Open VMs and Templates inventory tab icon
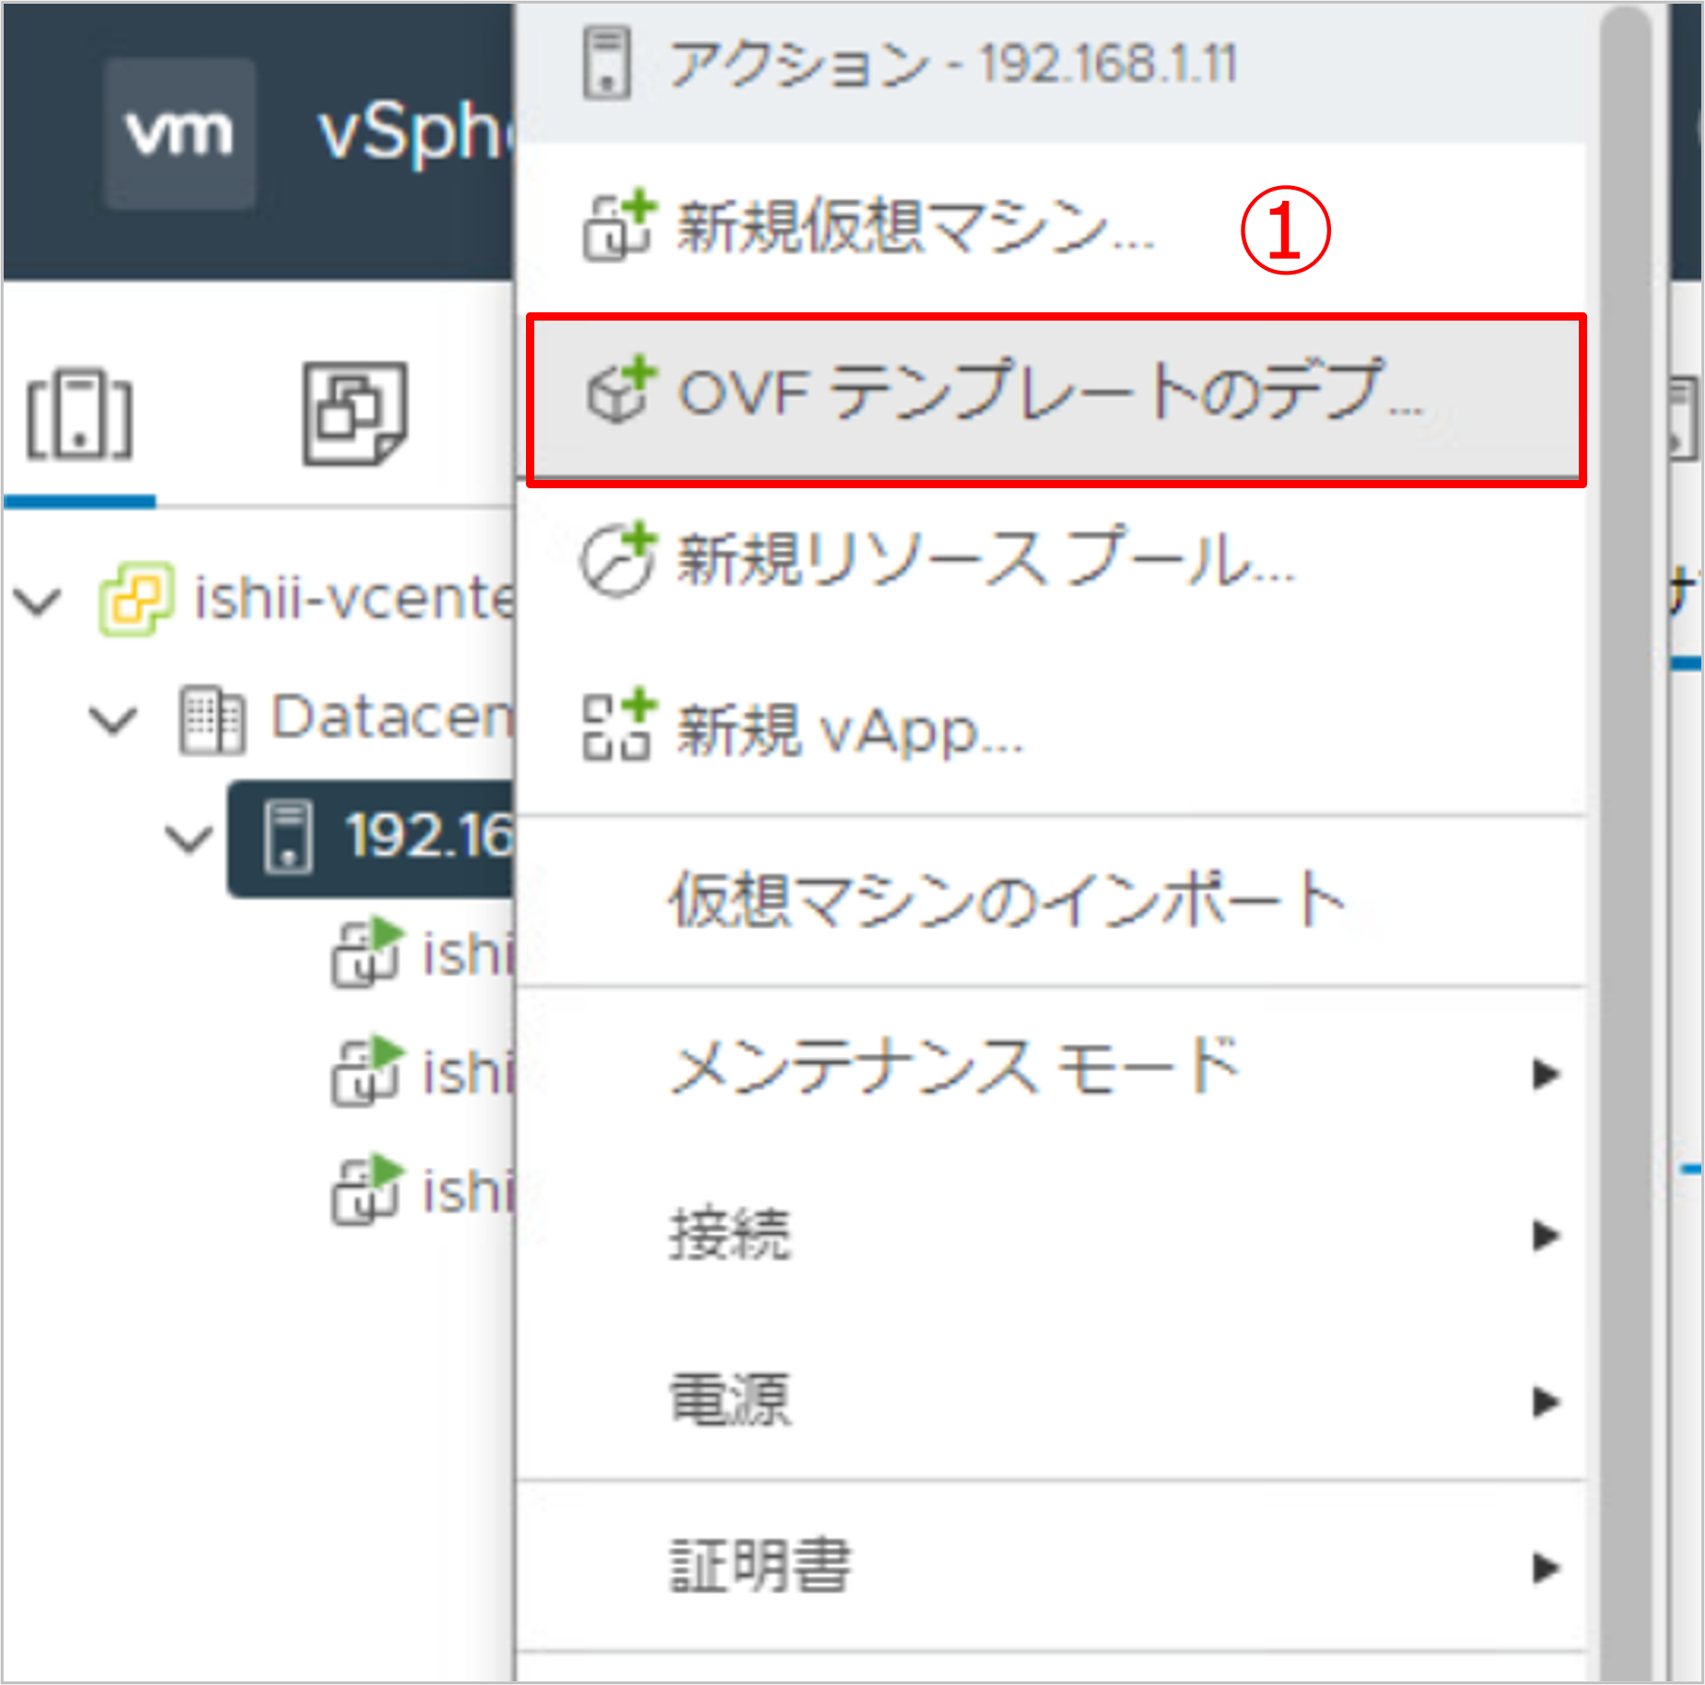1705x1685 pixels. pyautogui.click(x=355, y=414)
